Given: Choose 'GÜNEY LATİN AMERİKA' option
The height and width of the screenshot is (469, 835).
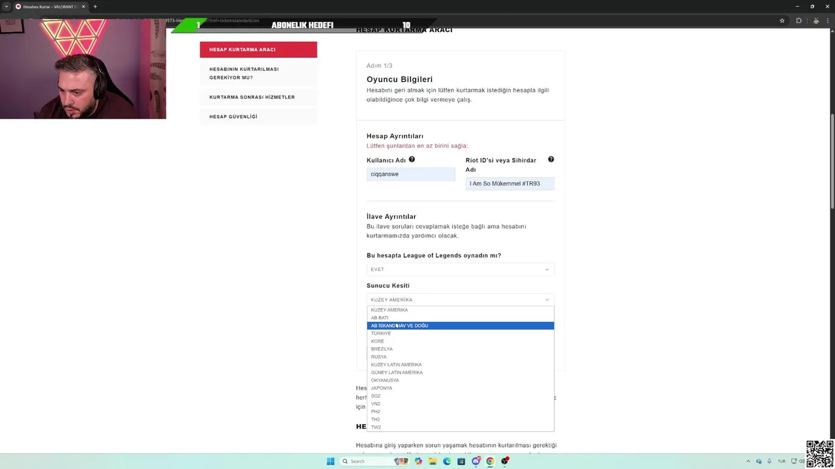Looking at the screenshot, I should (460, 373).
